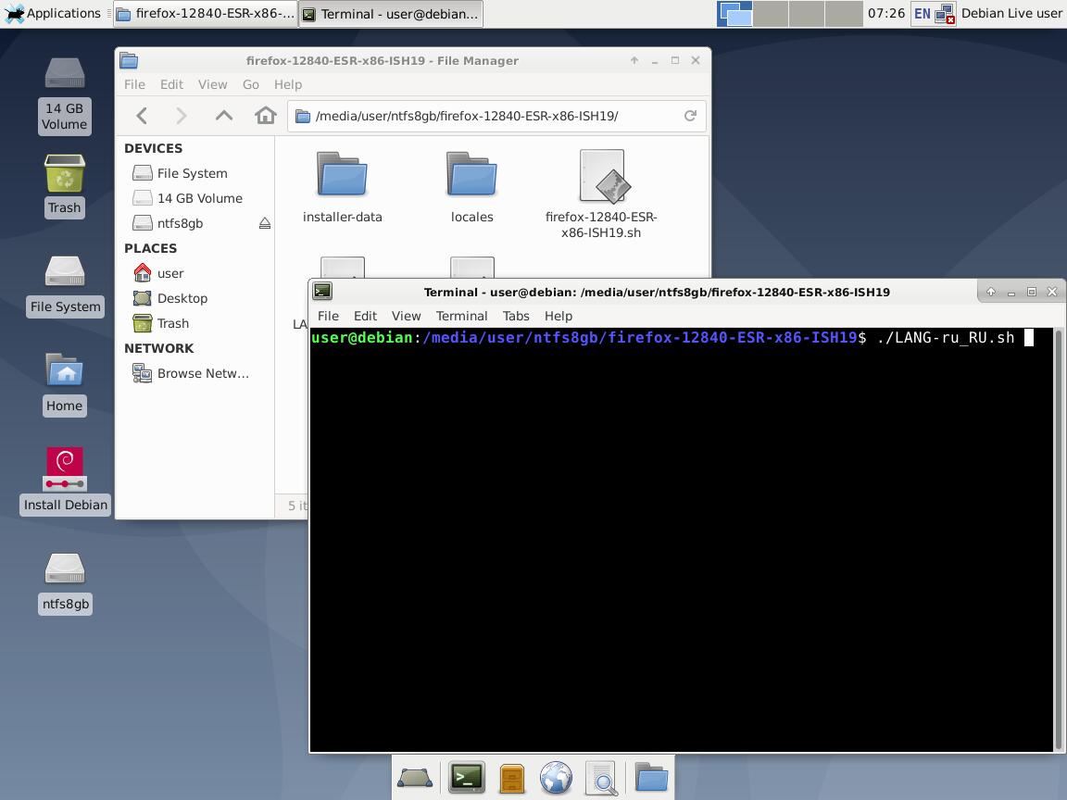The width and height of the screenshot is (1067, 800).
Task: Select Home desktop icon
Action: click(65, 384)
